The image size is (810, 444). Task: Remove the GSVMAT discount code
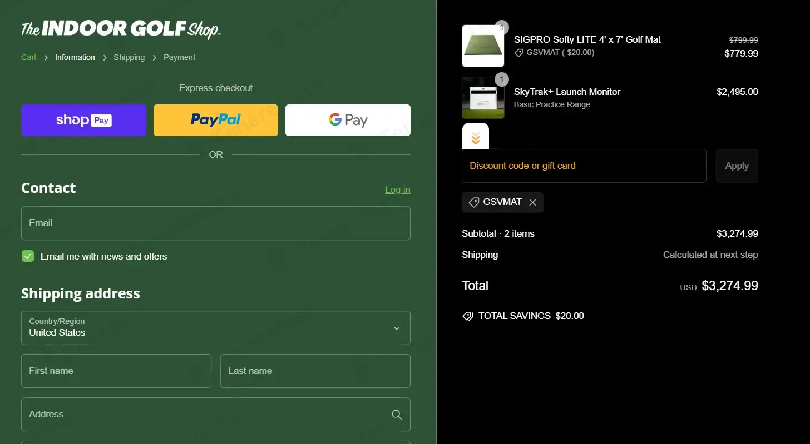532,203
